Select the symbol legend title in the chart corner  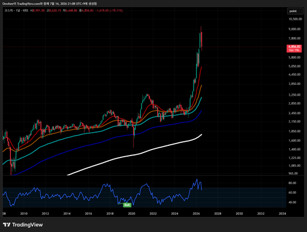pyautogui.click(x=16, y=10)
